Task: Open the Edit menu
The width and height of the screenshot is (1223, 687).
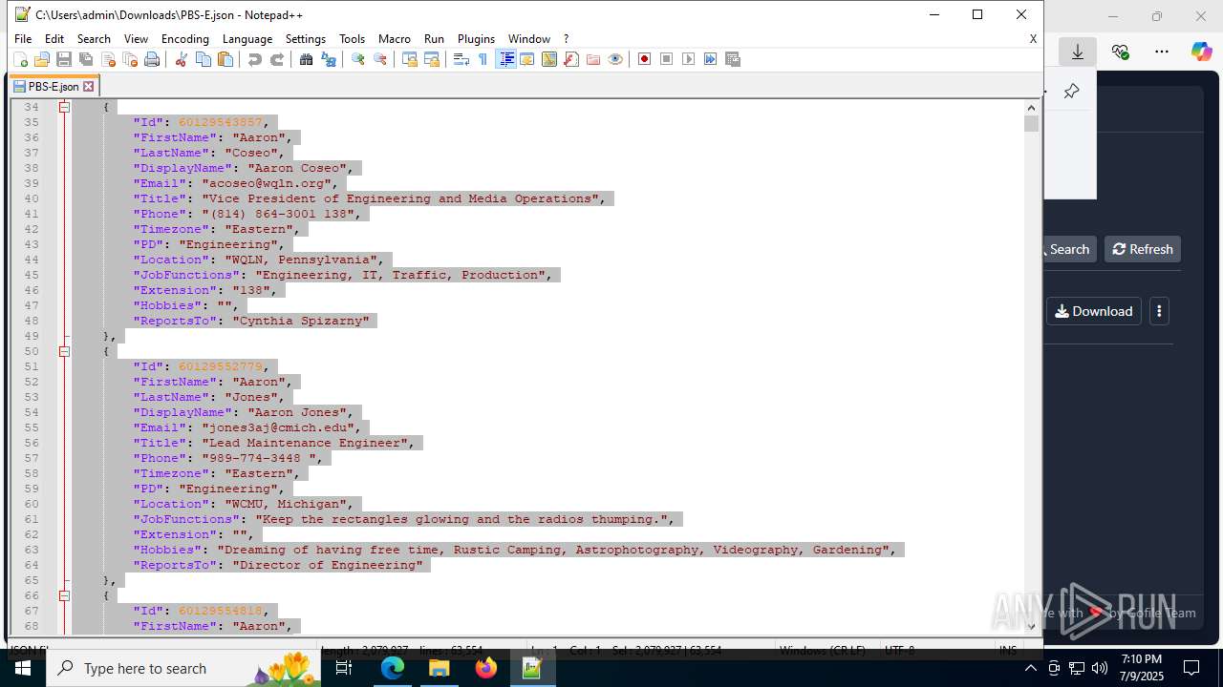Action: (x=54, y=39)
